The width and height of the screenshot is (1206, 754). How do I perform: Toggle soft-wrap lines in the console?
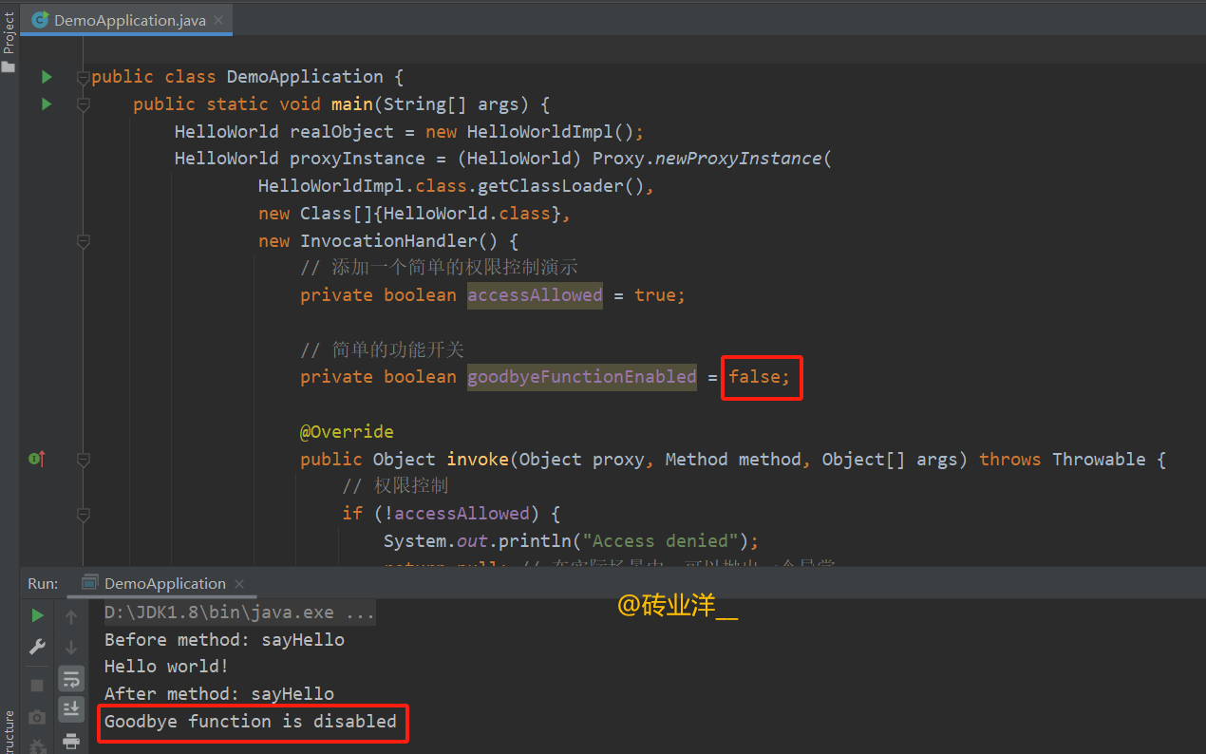click(71, 678)
